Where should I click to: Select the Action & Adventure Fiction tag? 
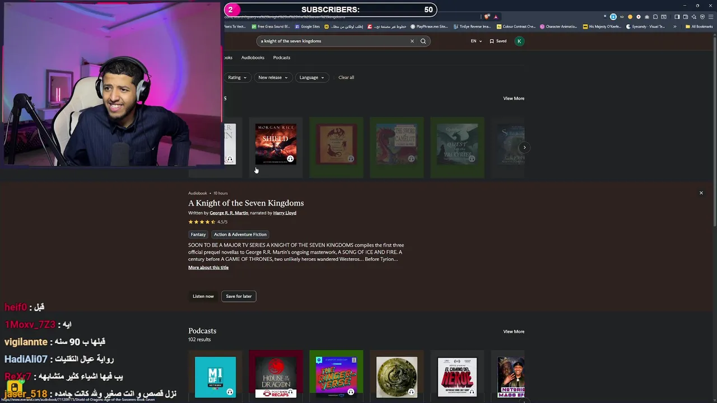pos(240,235)
